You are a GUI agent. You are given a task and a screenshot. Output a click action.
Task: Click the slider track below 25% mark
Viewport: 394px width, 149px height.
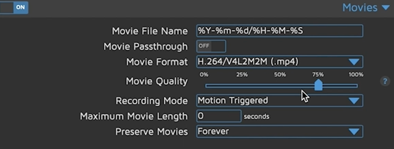tap(242, 86)
